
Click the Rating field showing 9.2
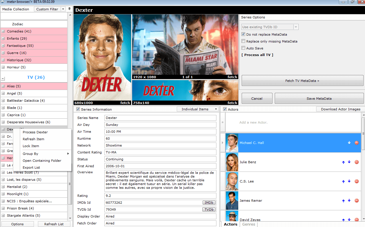160,196
